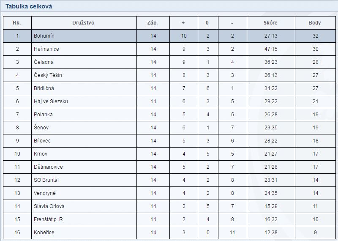Screen dimensions: 338x241
Task: Open the Heřmanice team row
Action: click(x=46, y=49)
